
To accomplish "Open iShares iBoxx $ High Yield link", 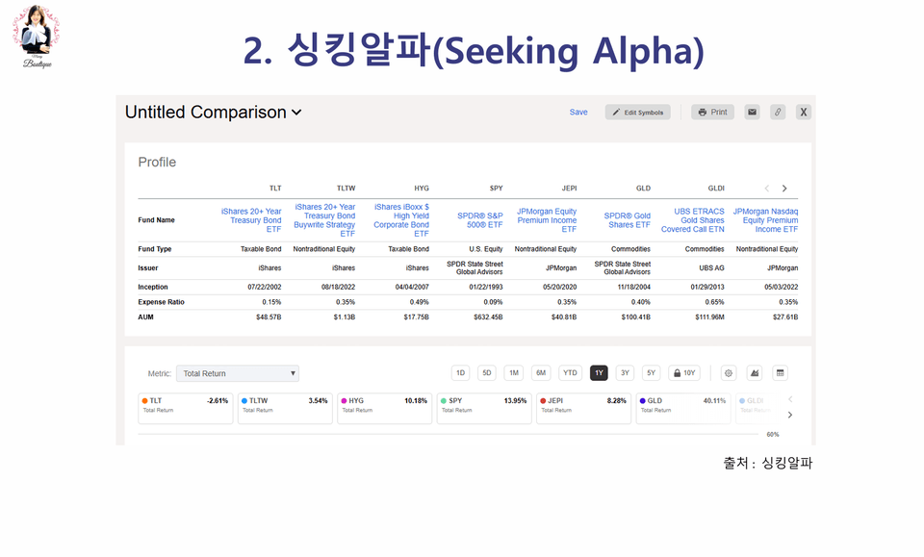I will click(401, 220).
